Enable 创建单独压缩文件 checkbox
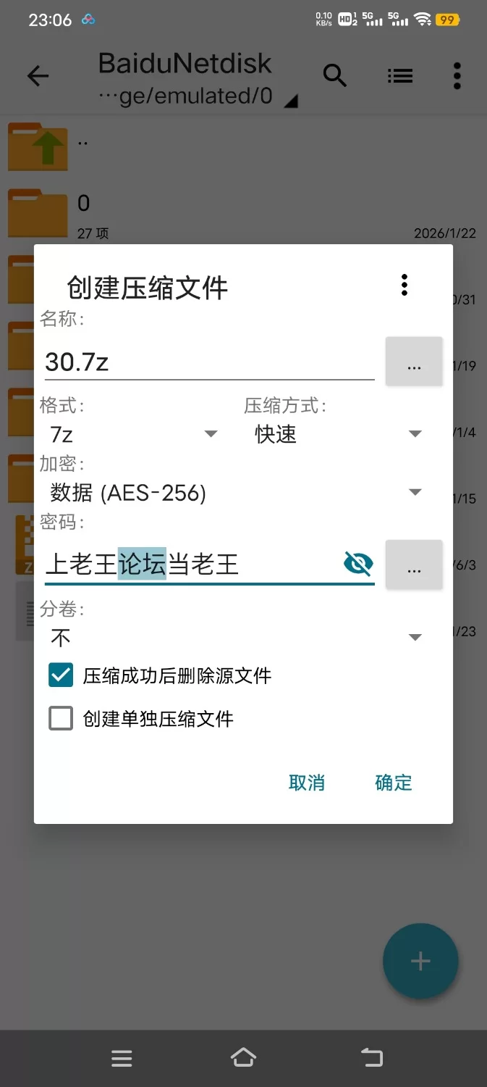The image size is (487, 1087). pos(61,718)
